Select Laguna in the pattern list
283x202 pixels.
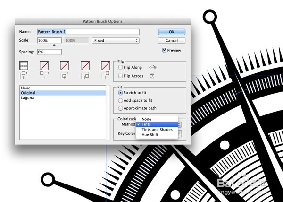(62, 98)
